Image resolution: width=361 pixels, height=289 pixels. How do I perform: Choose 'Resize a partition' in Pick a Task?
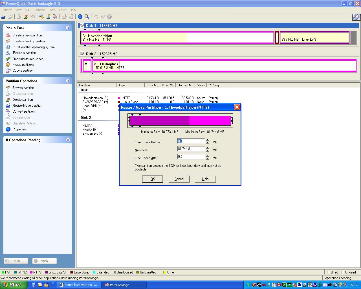[24, 53]
